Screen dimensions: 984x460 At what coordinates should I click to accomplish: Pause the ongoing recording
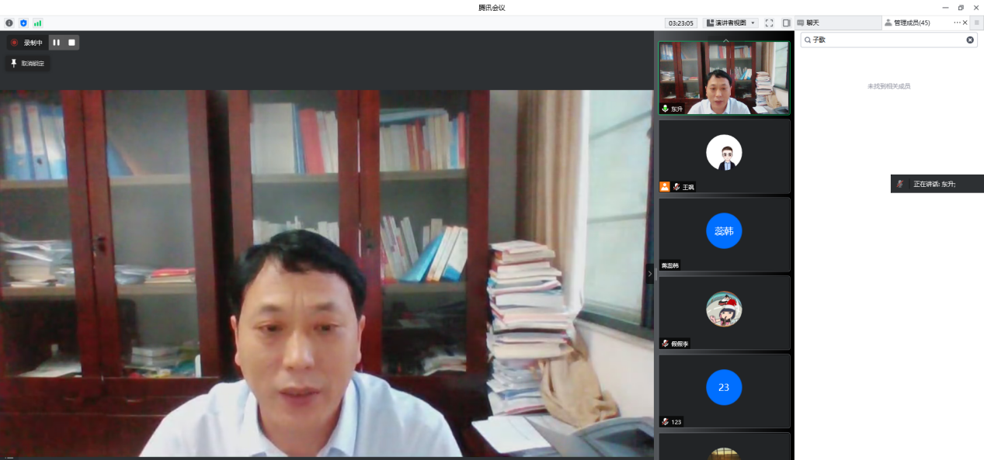[57, 43]
